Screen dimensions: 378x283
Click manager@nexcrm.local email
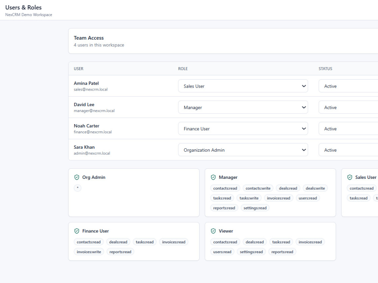pyautogui.click(x=94, y=111)
